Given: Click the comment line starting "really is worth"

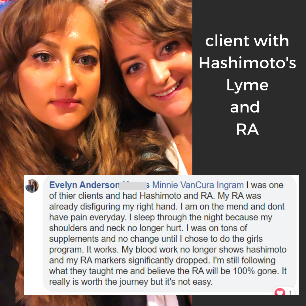Looking at the screenshot, I should pyautogui.click(x=131, y=282).
